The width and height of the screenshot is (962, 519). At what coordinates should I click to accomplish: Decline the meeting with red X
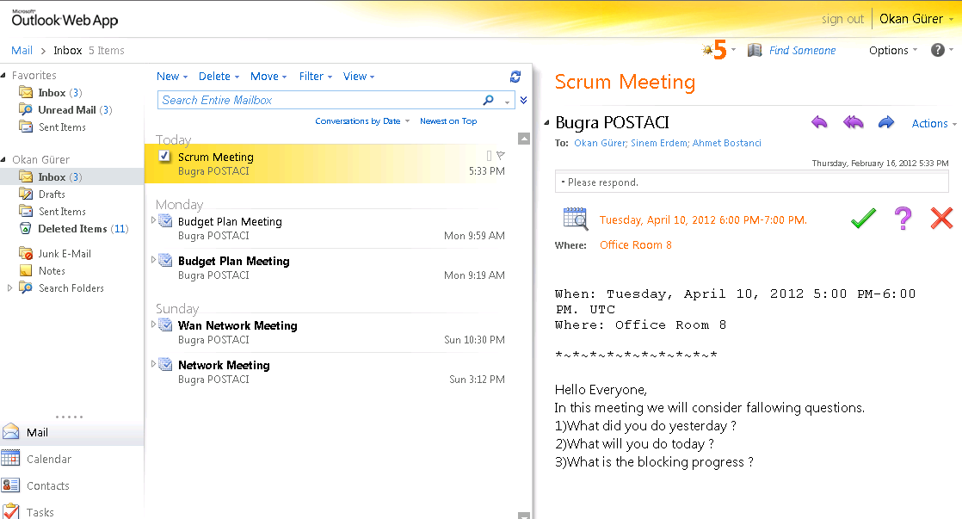pos(941,219)
